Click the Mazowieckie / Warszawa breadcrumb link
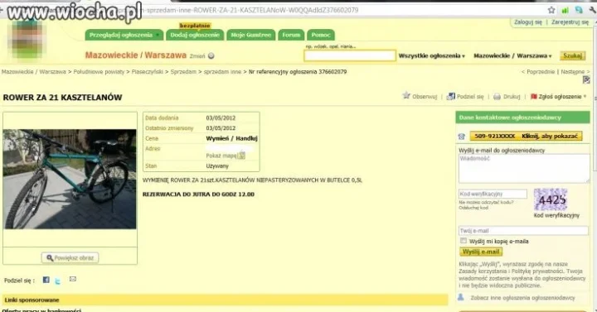Screen dimensions: 597x312 click(x=33, y=72)
